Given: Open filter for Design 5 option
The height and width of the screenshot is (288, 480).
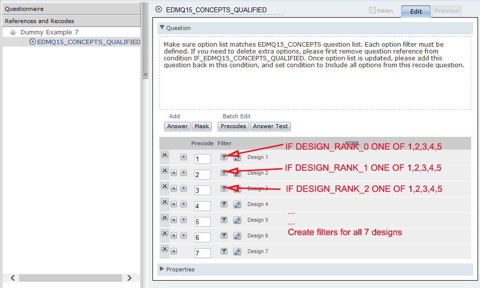Looking at the screenshot, I should [x=224, y=220].
